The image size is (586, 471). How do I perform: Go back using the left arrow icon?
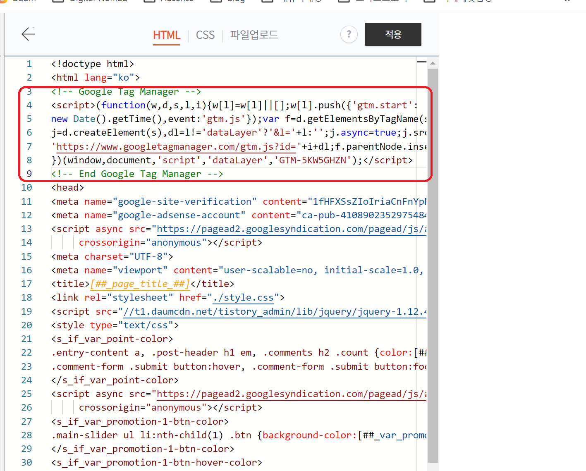pyautogui.click(x=28, y=34)
